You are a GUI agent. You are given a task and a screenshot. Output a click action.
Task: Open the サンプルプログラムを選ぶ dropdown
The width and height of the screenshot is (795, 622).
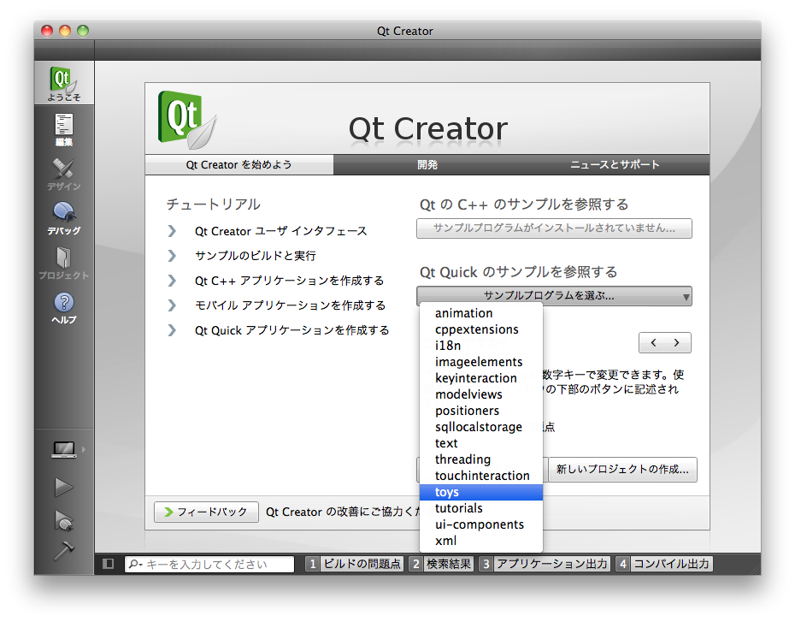click(554, 296)
